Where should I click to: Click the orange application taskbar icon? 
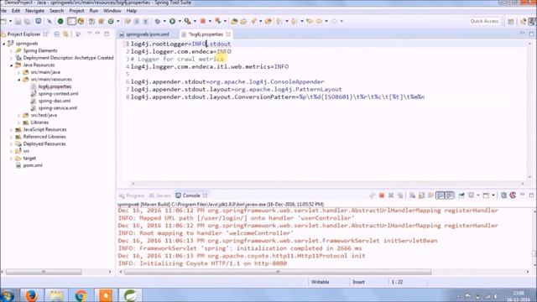[x=106, y=295]
